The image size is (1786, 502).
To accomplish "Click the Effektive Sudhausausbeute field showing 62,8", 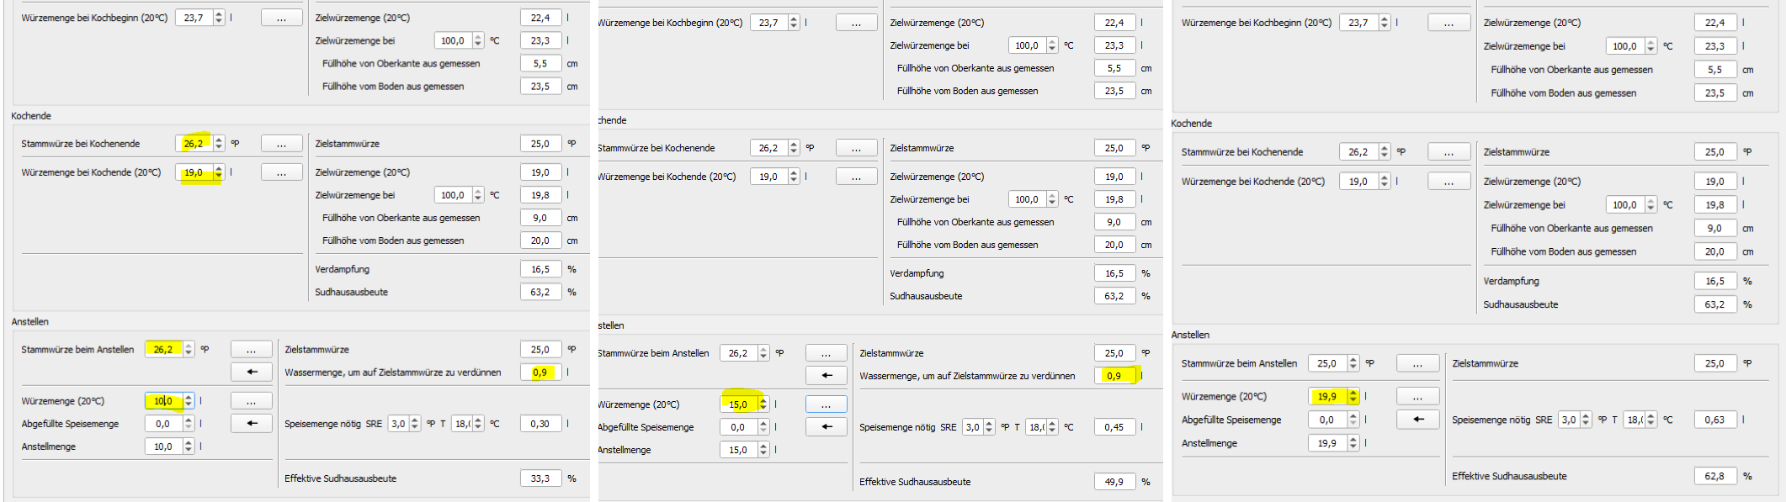I will tap(1714, 476).
